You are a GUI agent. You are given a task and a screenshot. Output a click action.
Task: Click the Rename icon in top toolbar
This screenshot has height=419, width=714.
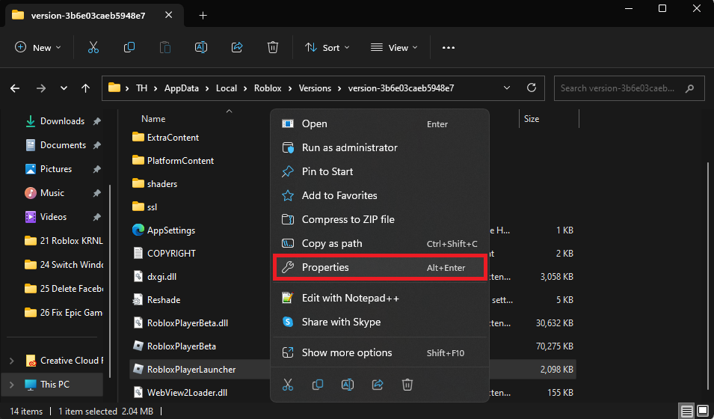201,47
